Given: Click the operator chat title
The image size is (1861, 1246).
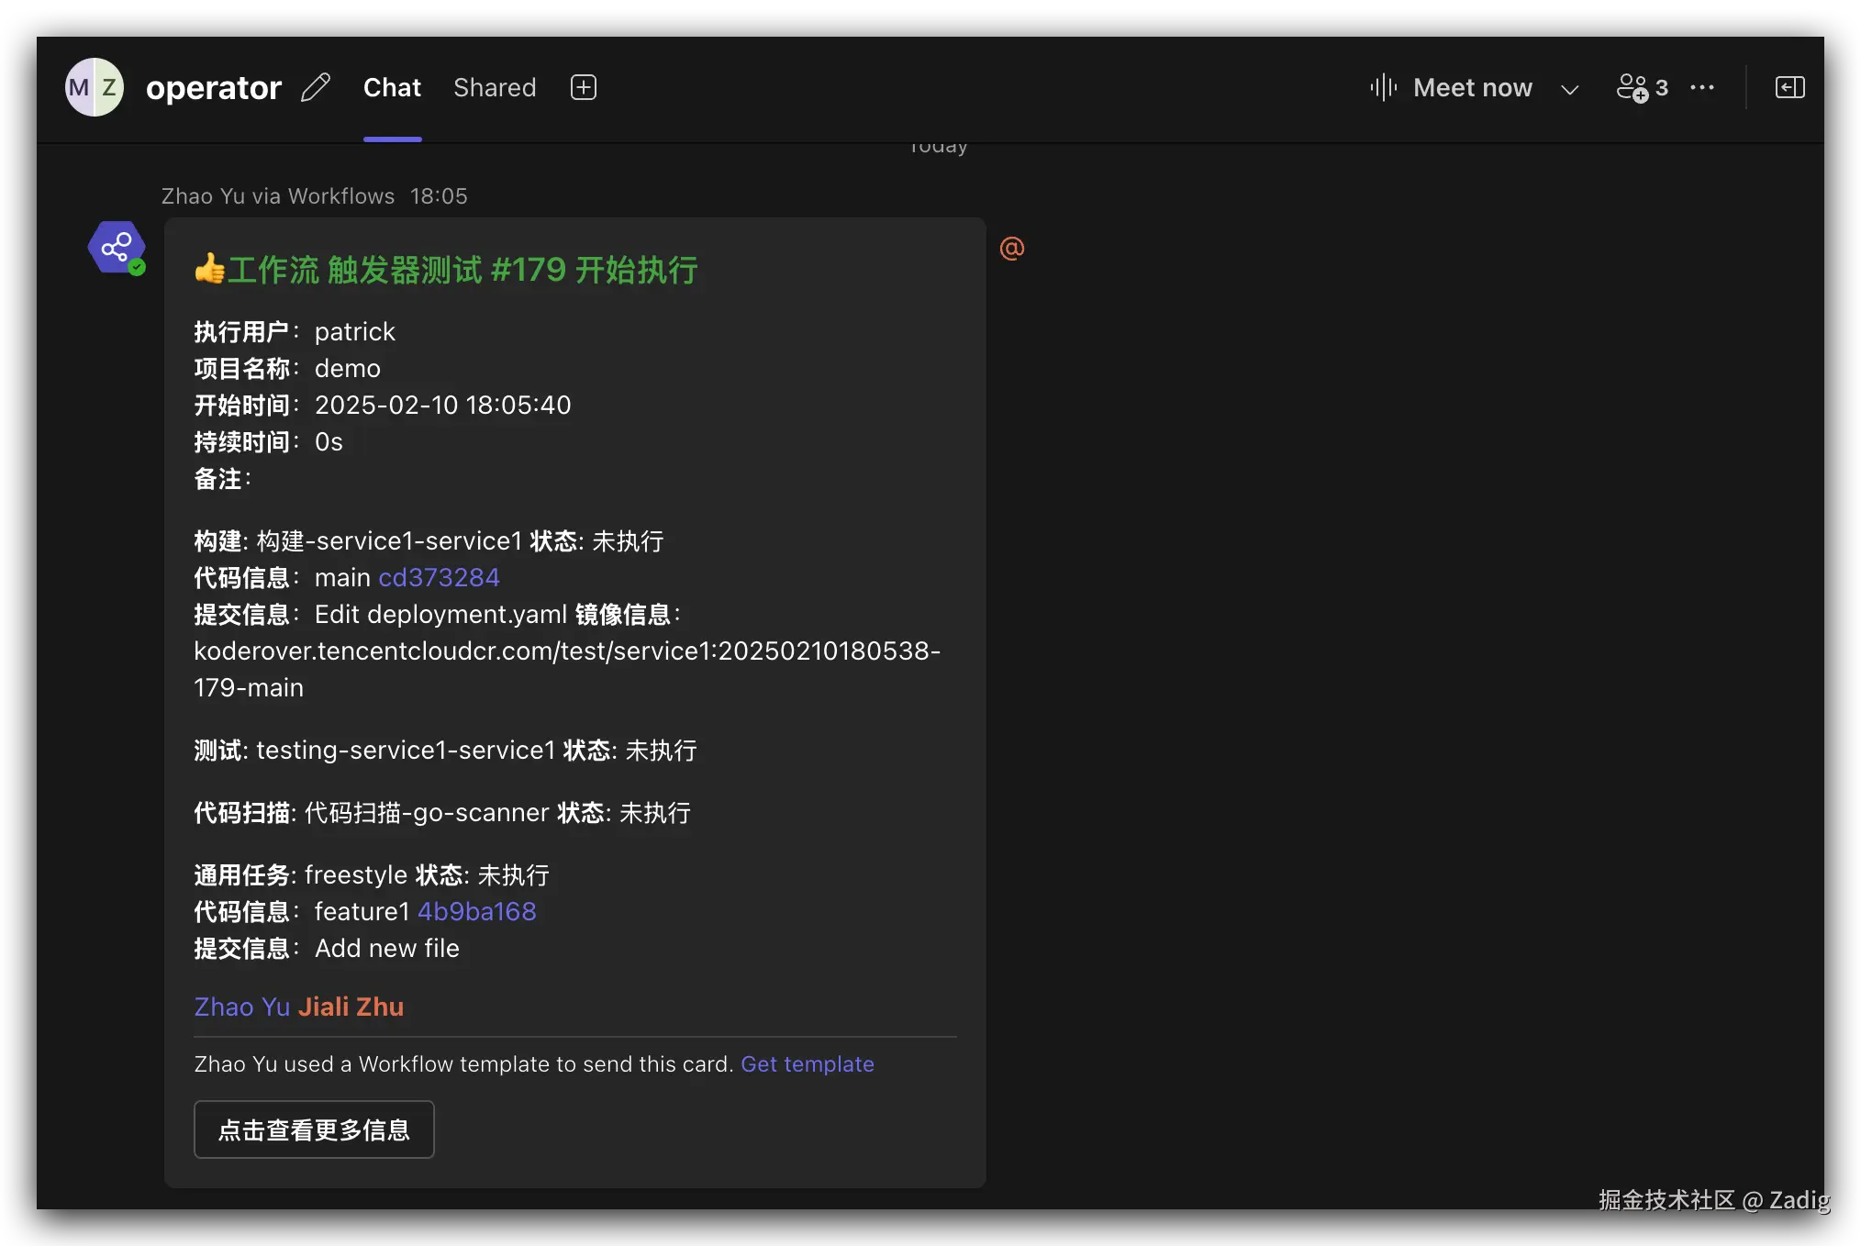Looking at the screenshot, I should click(x=213, y=88).
